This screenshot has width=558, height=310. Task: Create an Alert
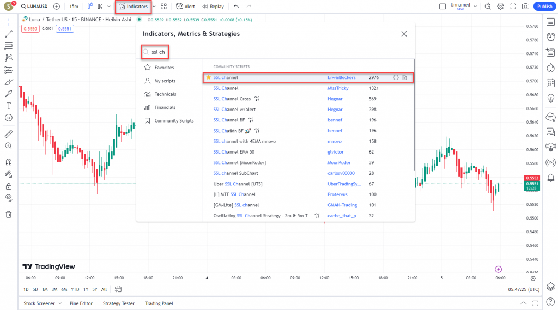click(185, 7)
